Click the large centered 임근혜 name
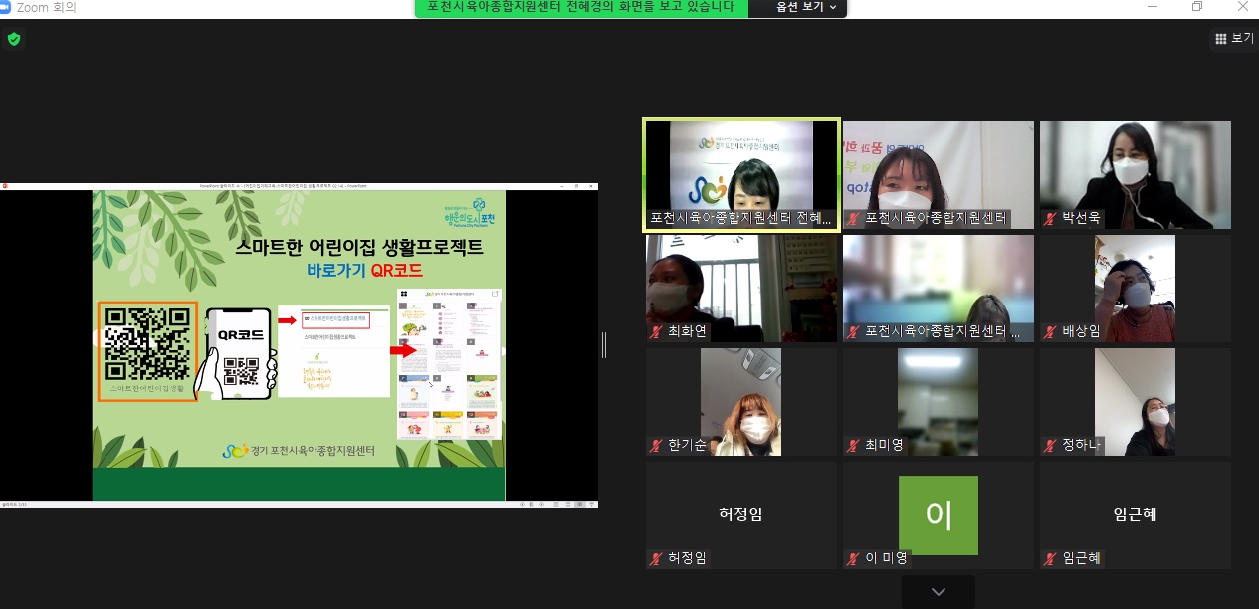The width and height of the screenshot is (1259, 609). point(1136,514)
